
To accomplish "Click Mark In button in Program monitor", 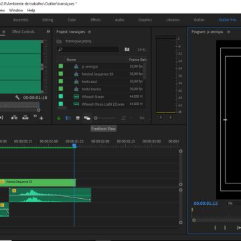I will click(x=215, y=228).
